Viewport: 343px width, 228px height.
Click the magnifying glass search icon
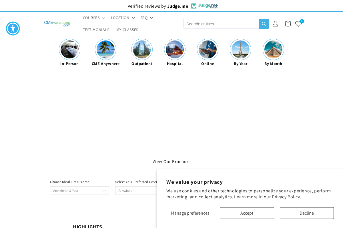pos(264,24)
